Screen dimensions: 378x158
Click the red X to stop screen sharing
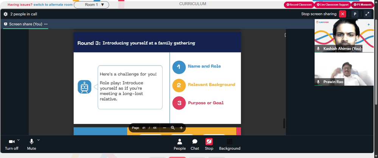click(x=342, y=14)
